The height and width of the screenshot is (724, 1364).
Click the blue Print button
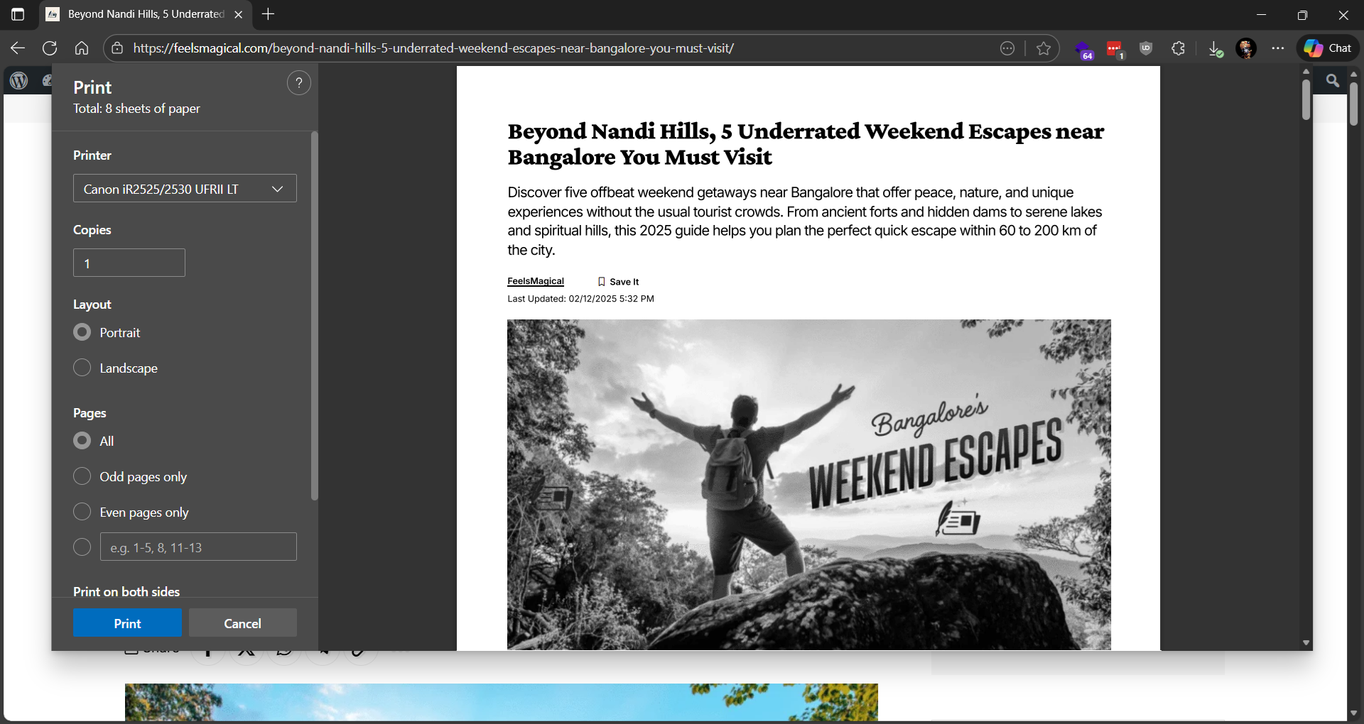127,623
